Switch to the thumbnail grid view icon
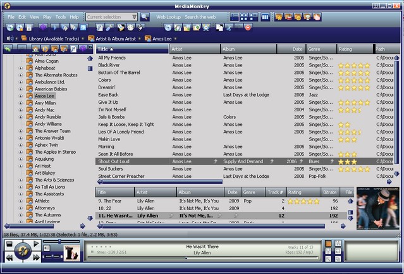The image size is (404, 274). 244,17
